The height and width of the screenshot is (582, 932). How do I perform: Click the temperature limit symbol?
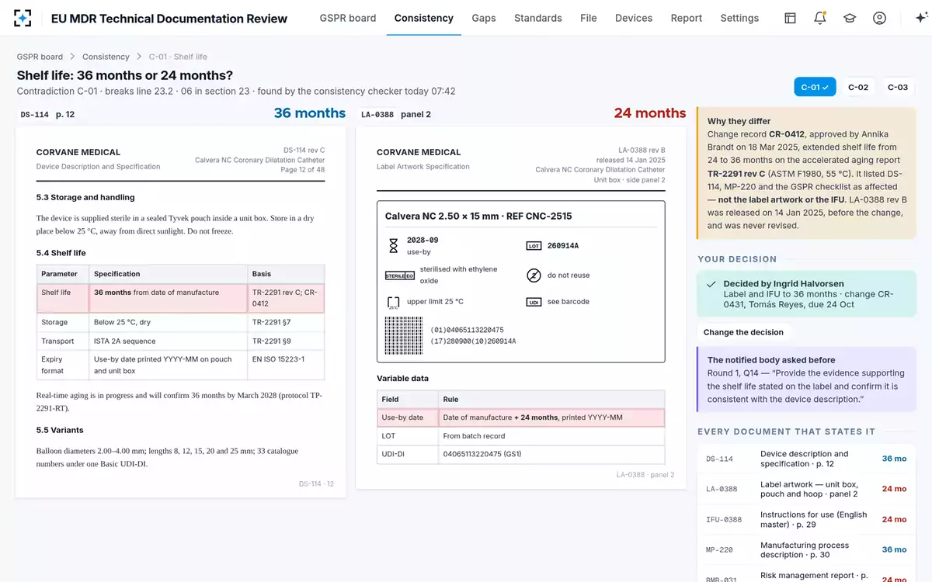click(x=393, y=303)
